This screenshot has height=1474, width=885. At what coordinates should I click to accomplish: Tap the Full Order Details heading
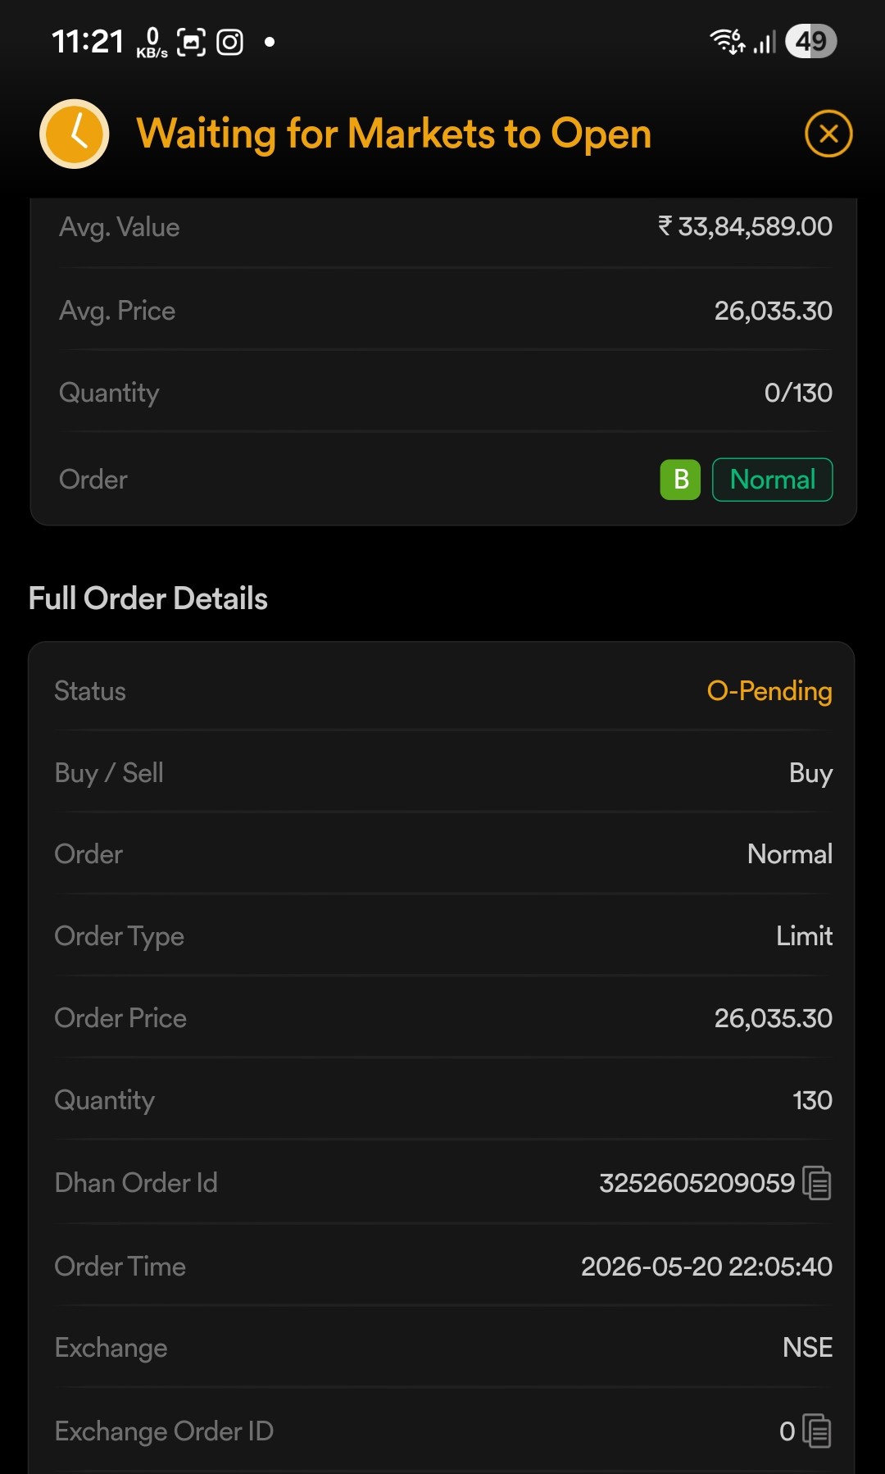tap(148, 598)
